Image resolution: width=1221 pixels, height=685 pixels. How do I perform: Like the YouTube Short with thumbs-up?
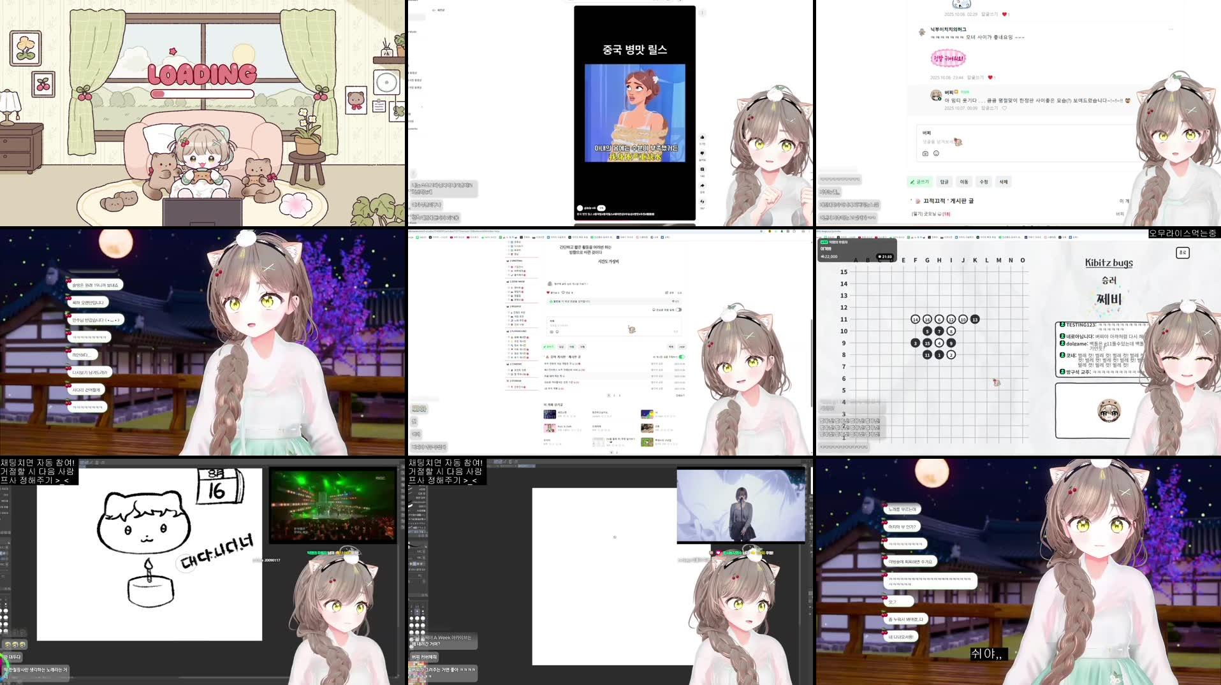pyautogui.click(x=702, y=137)
